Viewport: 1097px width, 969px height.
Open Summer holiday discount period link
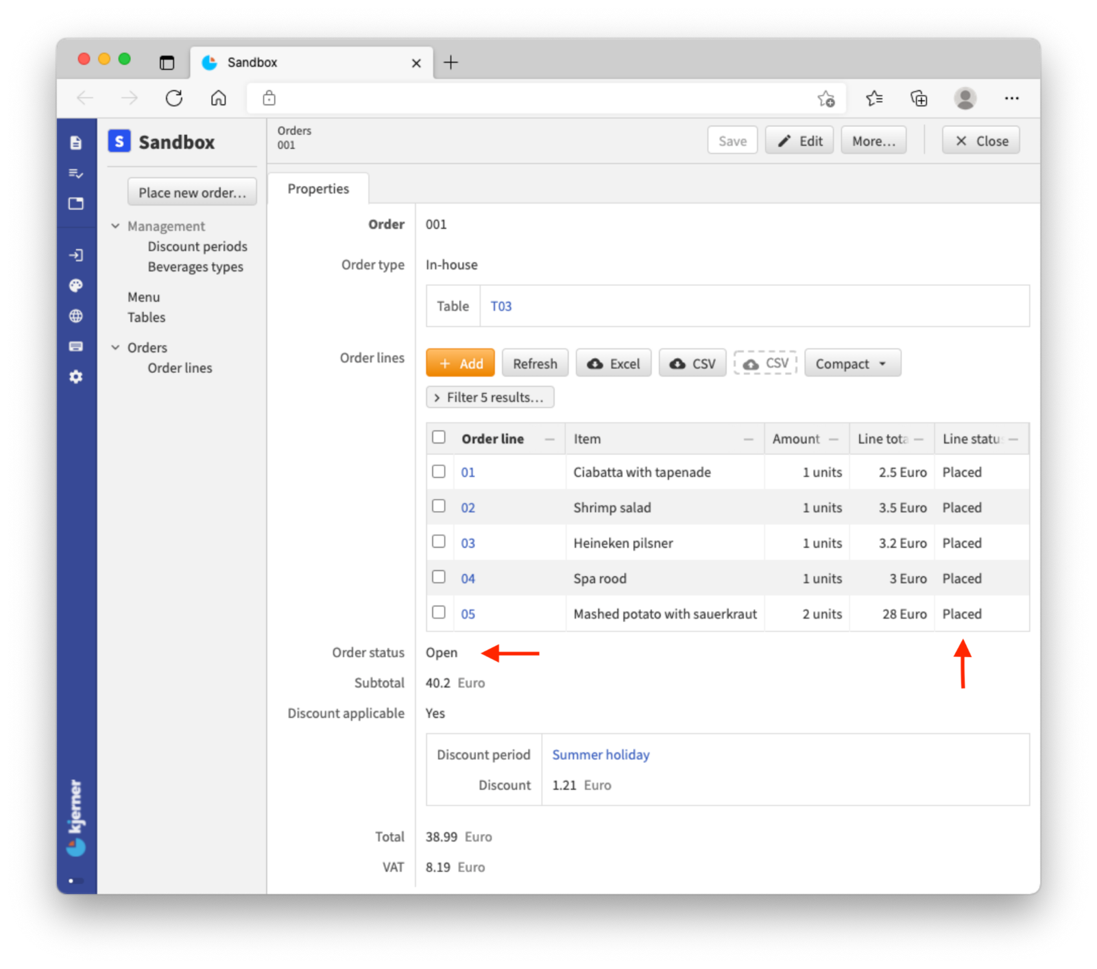click(601, 754)
